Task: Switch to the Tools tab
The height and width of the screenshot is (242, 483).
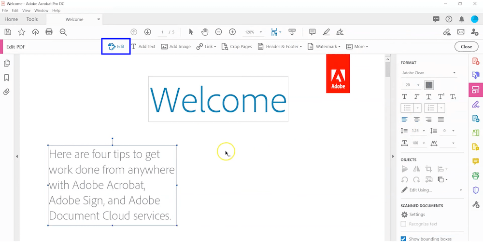Action: (32, 19)
